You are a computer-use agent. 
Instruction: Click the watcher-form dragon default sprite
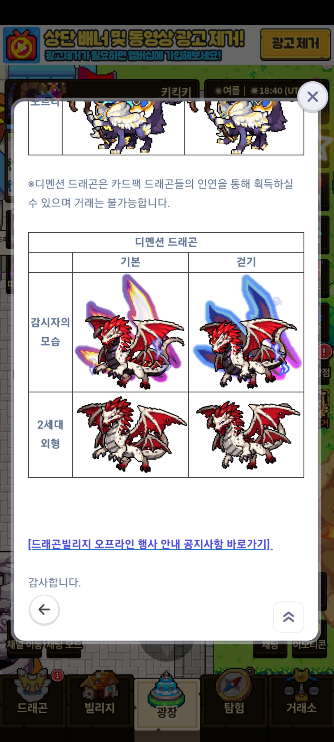(130, 332)
